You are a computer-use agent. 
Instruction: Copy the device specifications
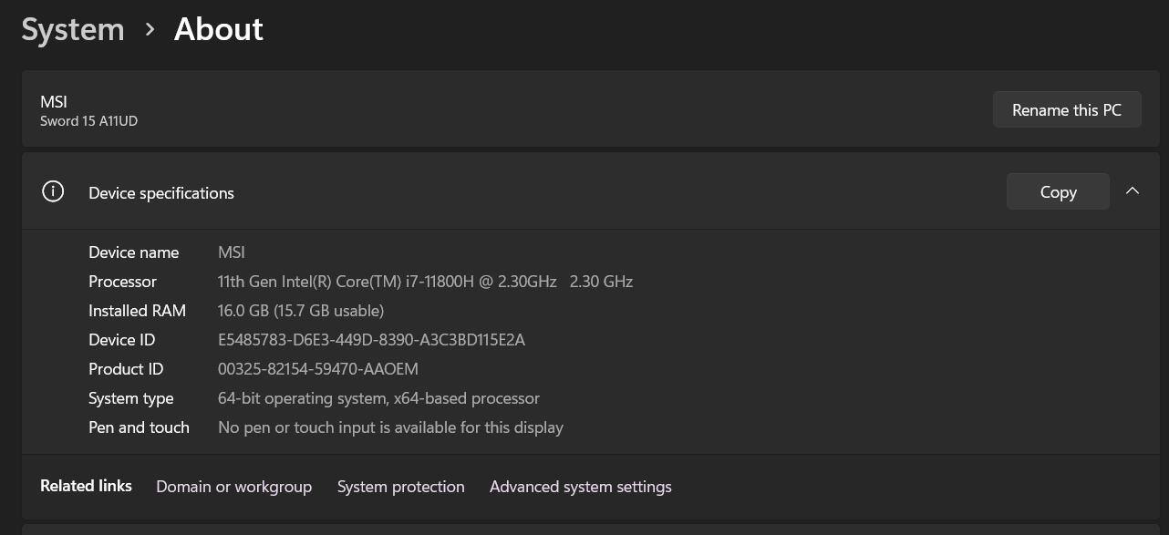(1058, 192)
